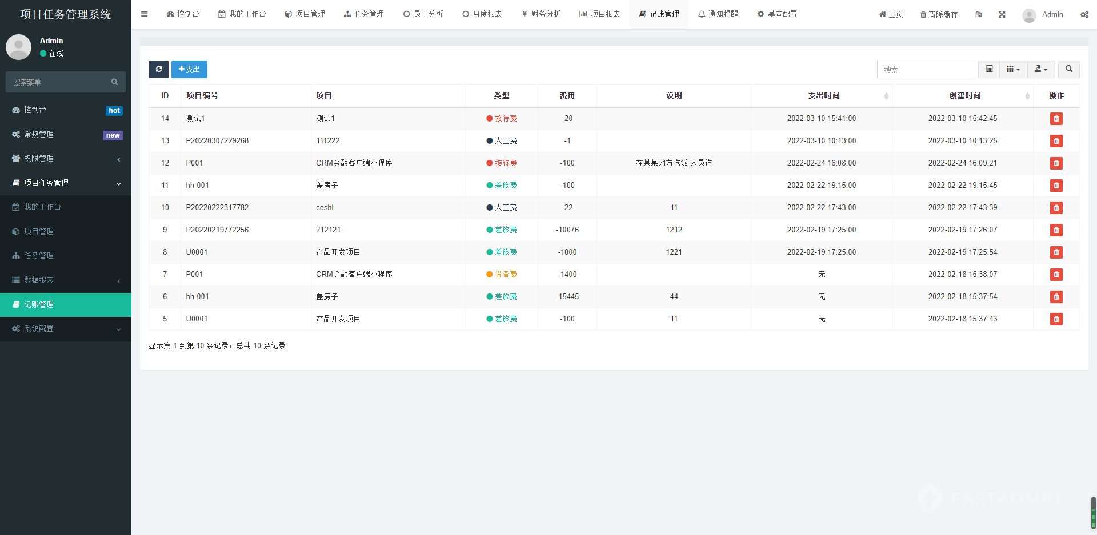The image size is (1097, 535).
Task: Open the columns visibility dropdown in toolbar
Action: pyautogui.click(x=1012, y=69)
